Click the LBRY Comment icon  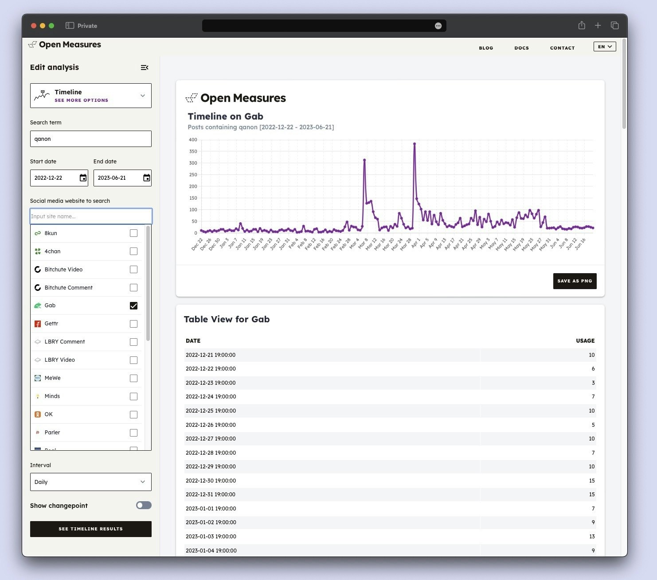click(x=38, y=342)
